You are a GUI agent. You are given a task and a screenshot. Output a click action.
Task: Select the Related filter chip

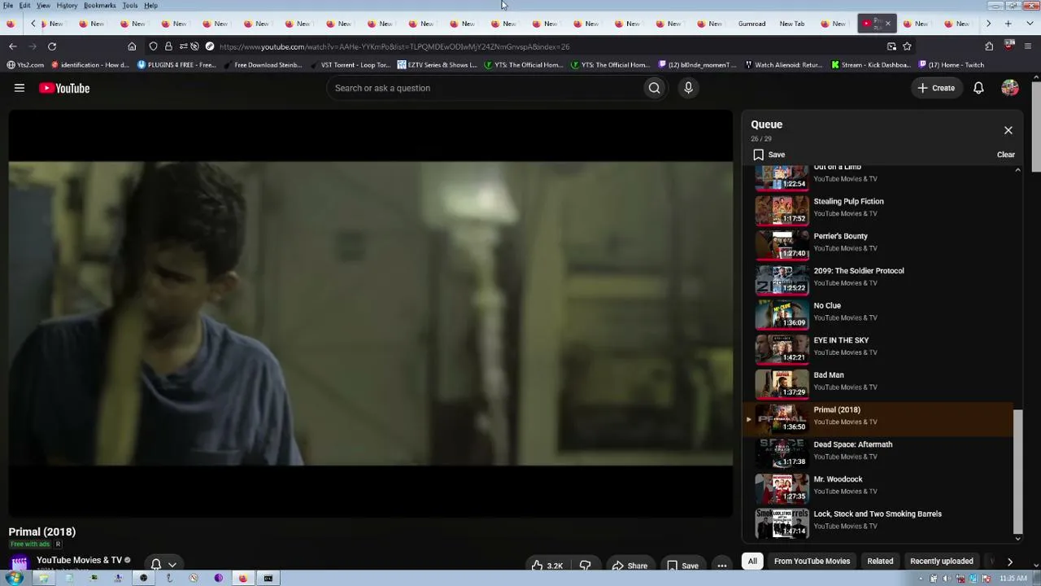coord(880,561)
